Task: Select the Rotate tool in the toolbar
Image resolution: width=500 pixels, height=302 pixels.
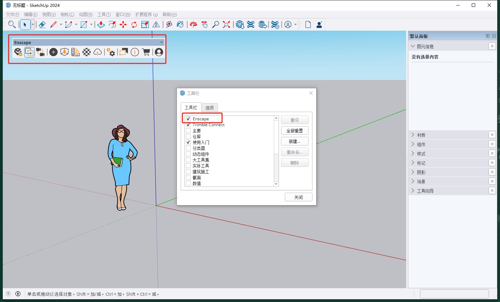Action: click(x=134, y=24)
